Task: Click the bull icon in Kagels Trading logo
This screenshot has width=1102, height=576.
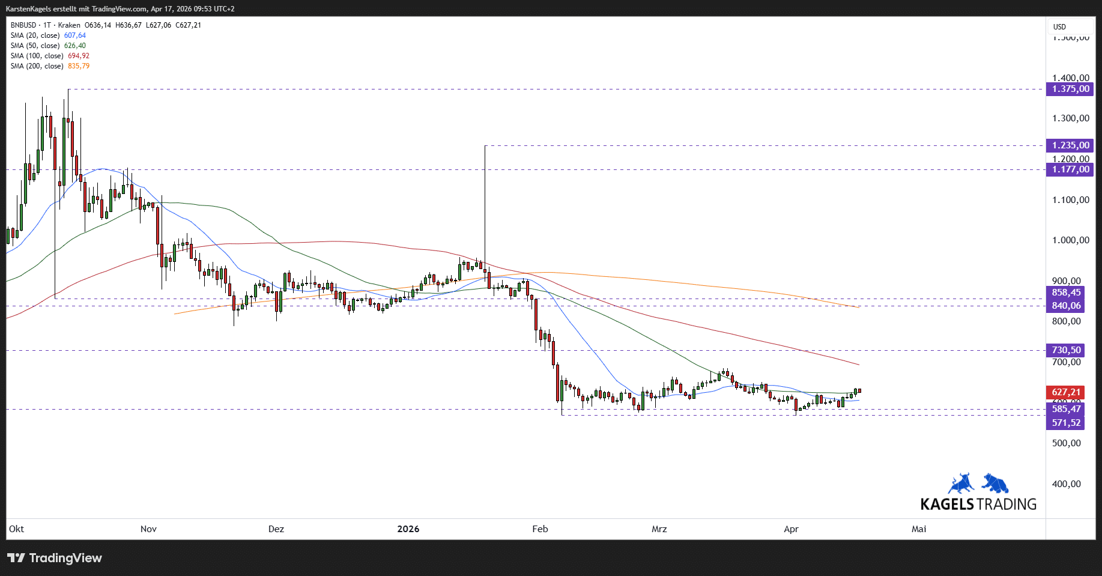Action: (961, 484)
